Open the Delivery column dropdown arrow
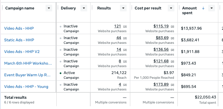This screenshot has width=223, height=109. point(84,8)
